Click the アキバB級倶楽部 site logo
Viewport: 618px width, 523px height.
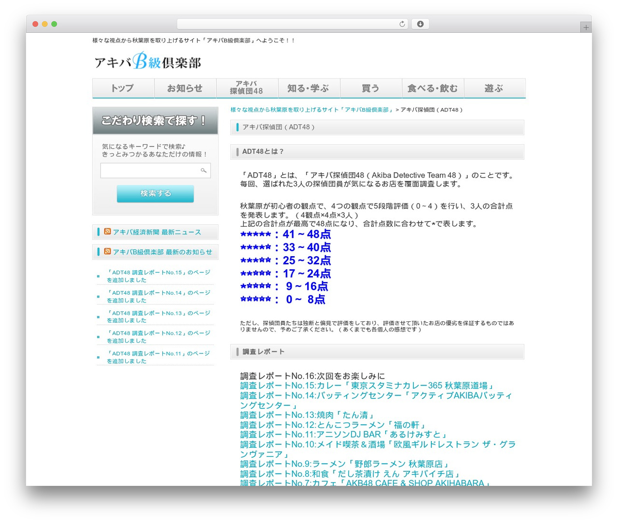pyautogui.click(x=147, y=61)
